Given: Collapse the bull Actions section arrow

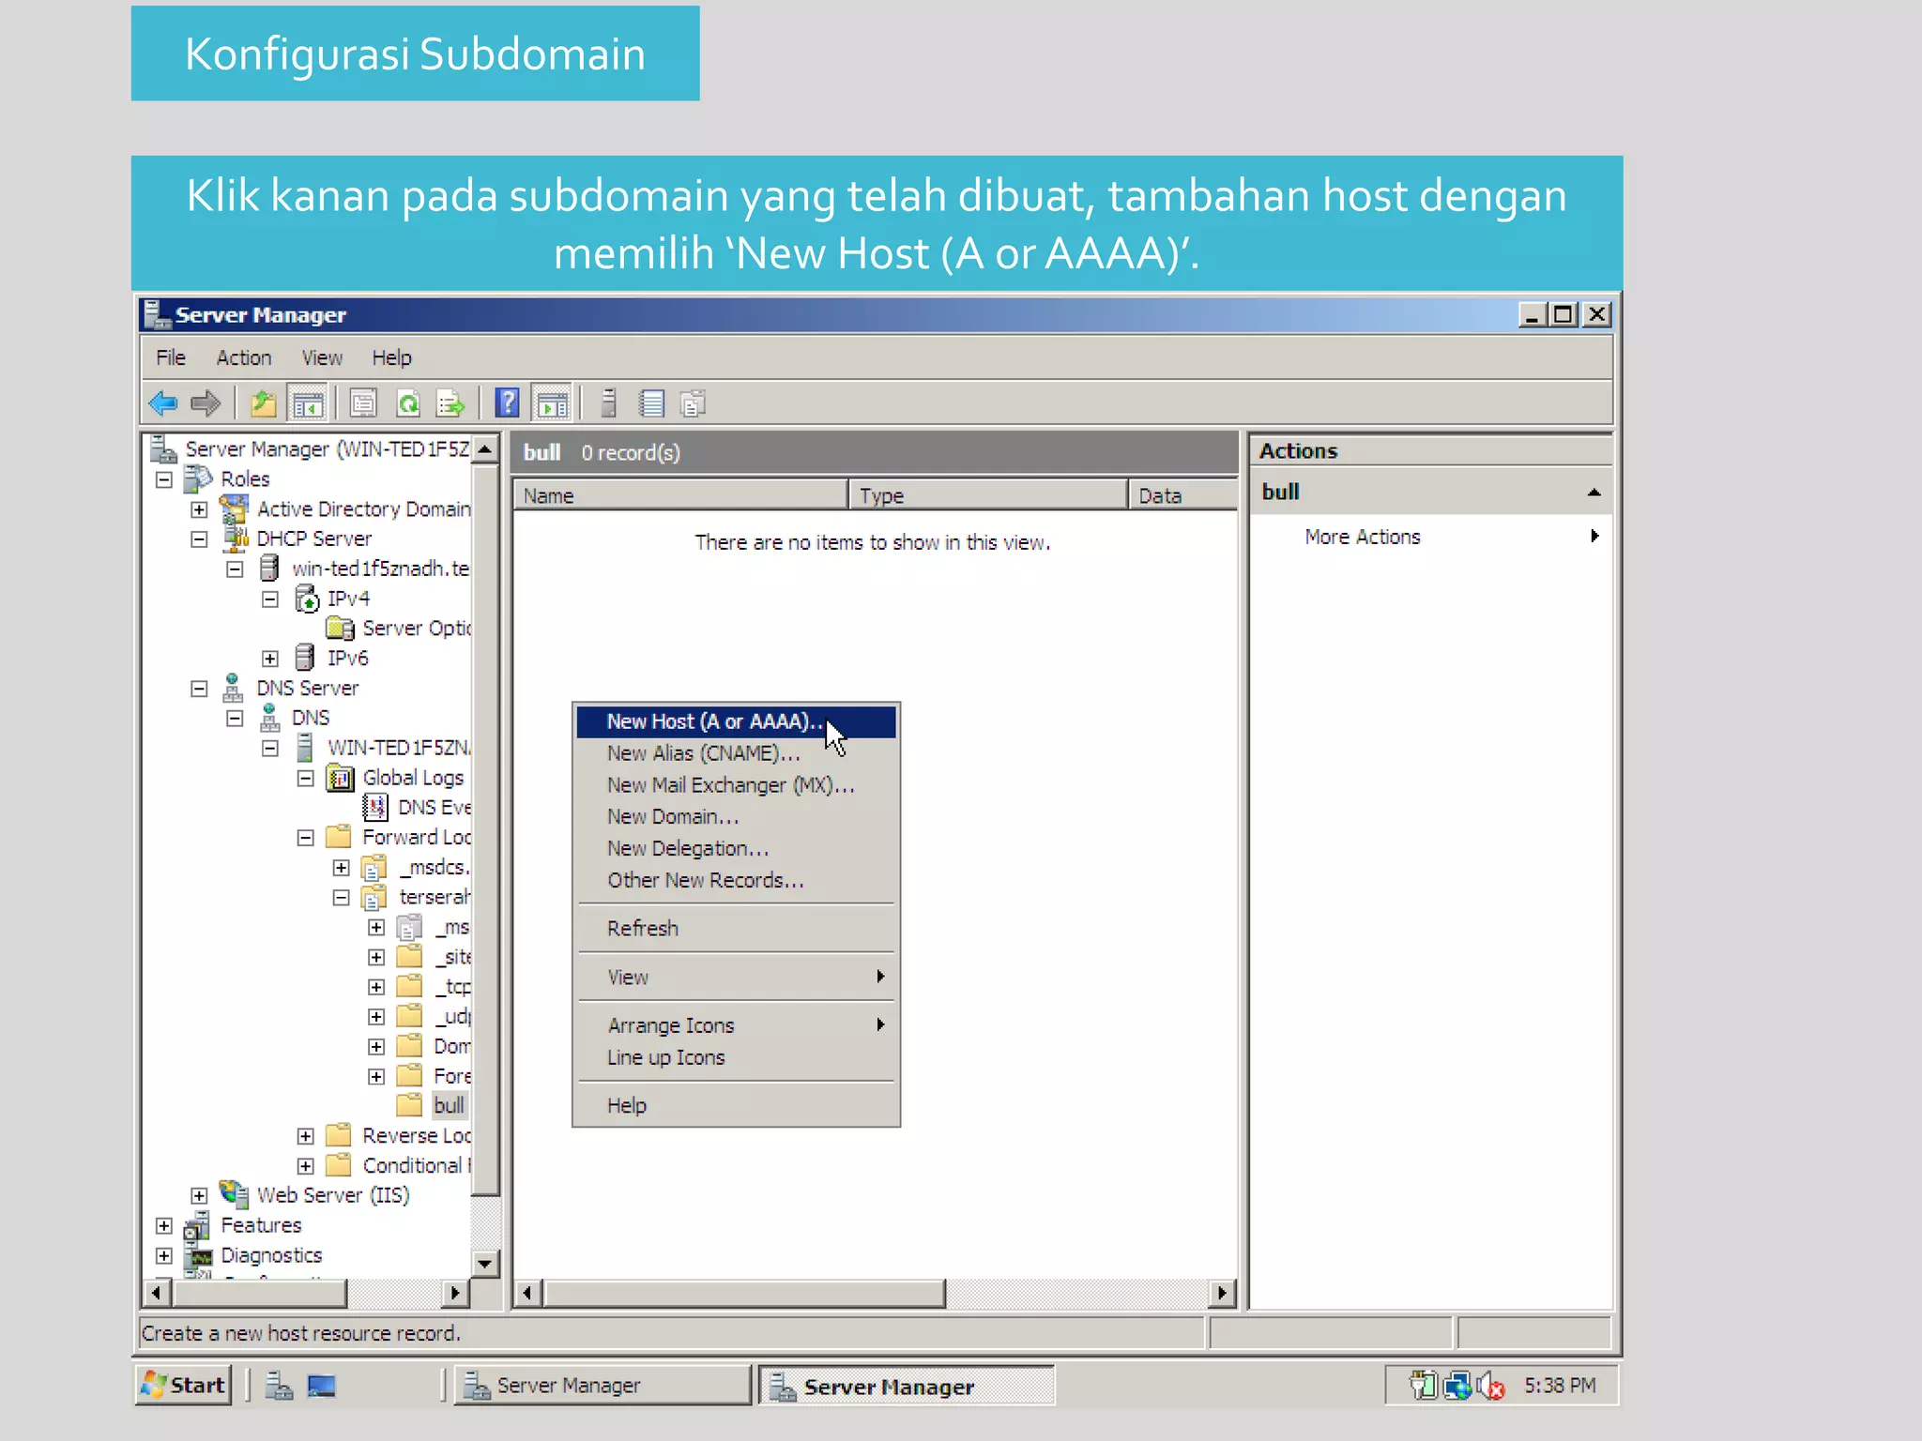Looking at the screenshot, I should point(1594,493).
